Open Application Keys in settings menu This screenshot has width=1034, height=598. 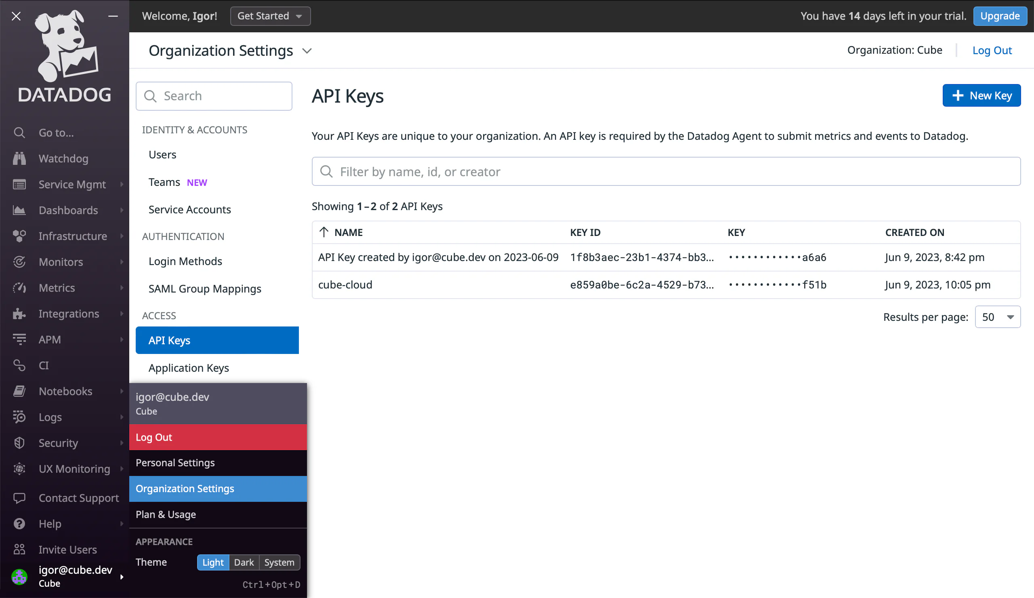click(x=189, y=368)
